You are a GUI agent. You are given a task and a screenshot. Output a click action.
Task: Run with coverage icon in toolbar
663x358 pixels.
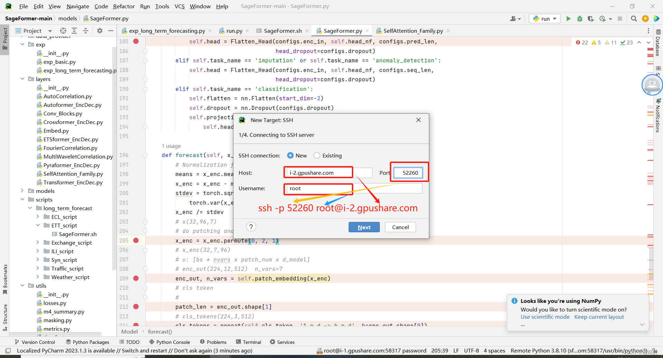(x=590, y=19)
